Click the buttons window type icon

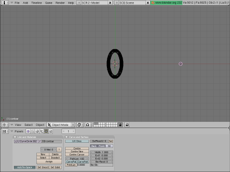click(x=5, y=131)
